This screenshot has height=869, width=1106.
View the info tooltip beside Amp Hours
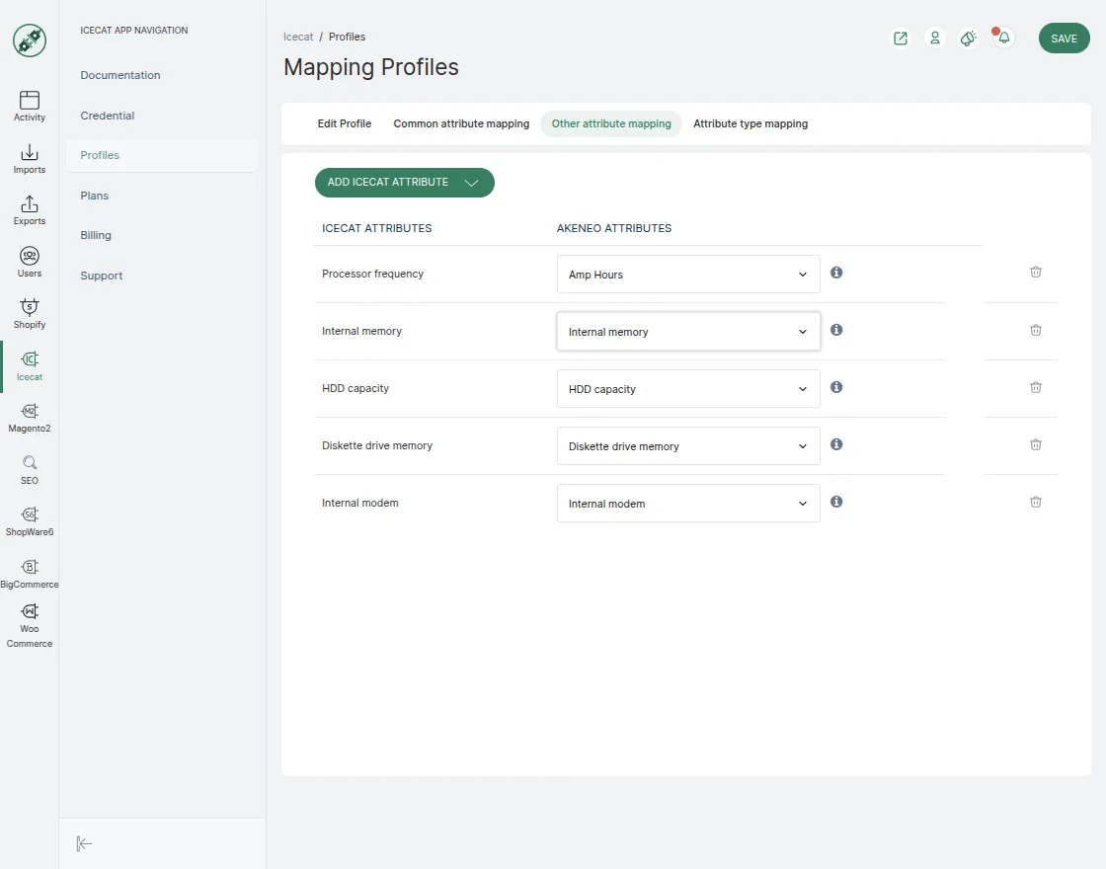click(835, 272)
